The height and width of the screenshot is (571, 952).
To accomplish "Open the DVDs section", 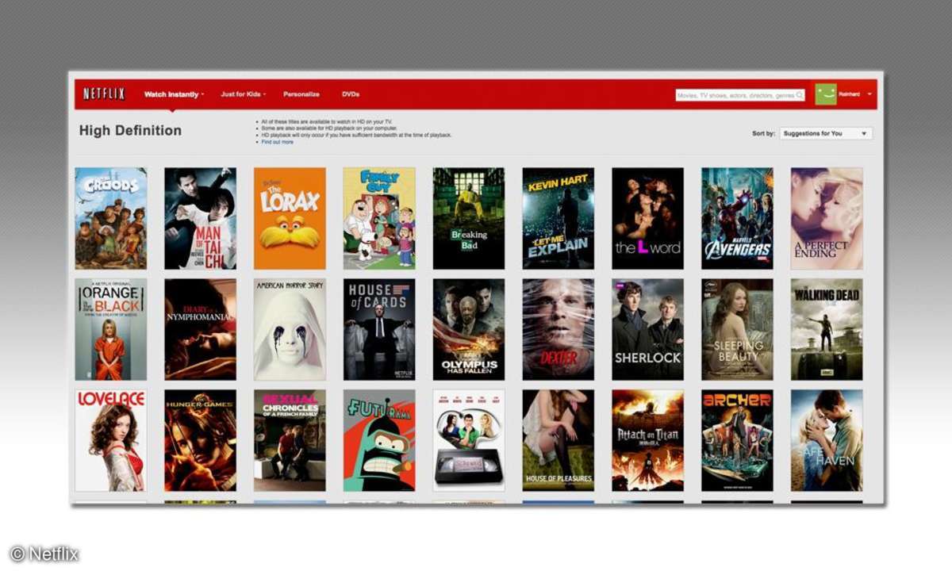I will (351, 94).
